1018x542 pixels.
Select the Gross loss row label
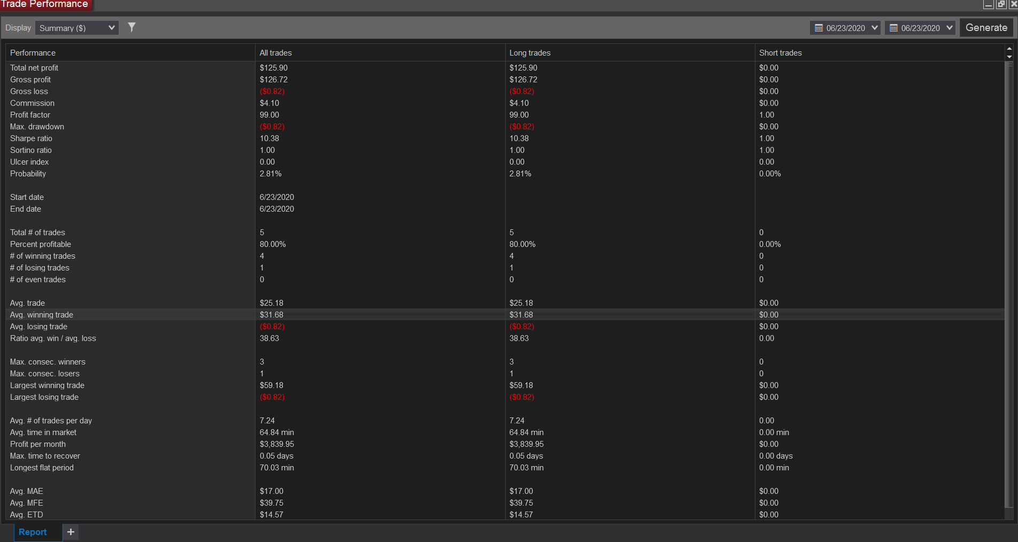(x=29, y=91)
